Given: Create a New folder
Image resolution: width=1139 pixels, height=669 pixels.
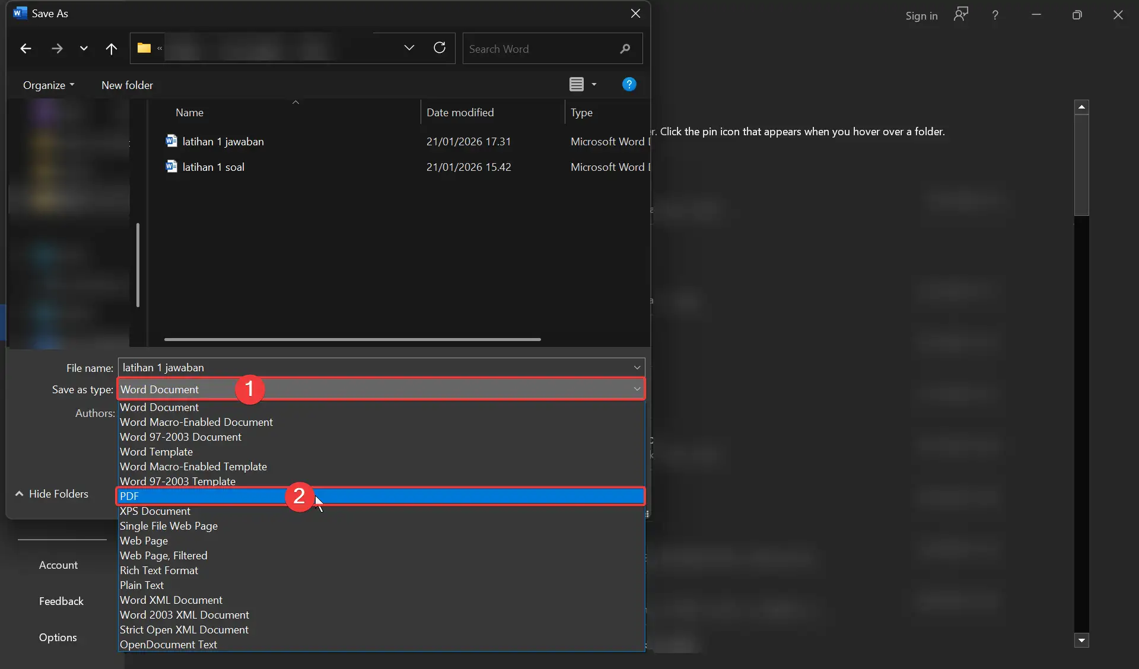Looking at the screenshot, I should pos(127,85).
